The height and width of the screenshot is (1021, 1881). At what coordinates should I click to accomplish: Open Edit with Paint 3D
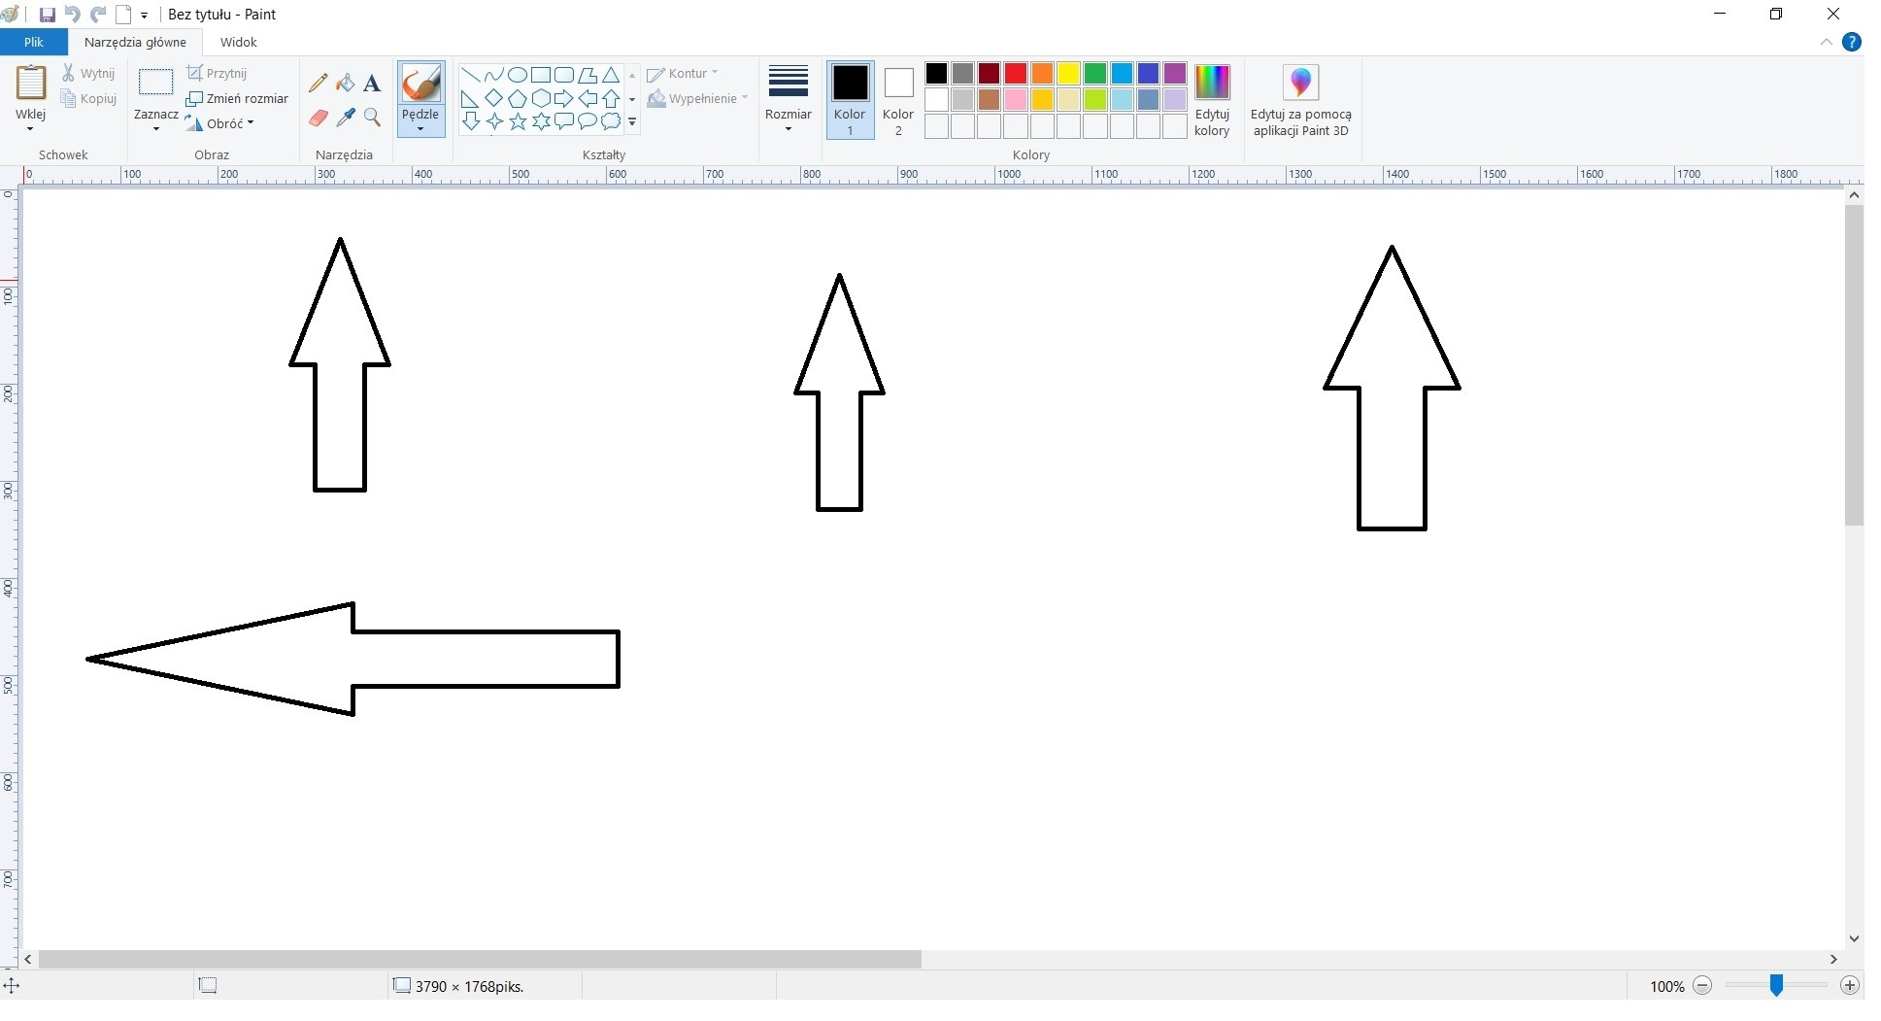(1300, 99)
